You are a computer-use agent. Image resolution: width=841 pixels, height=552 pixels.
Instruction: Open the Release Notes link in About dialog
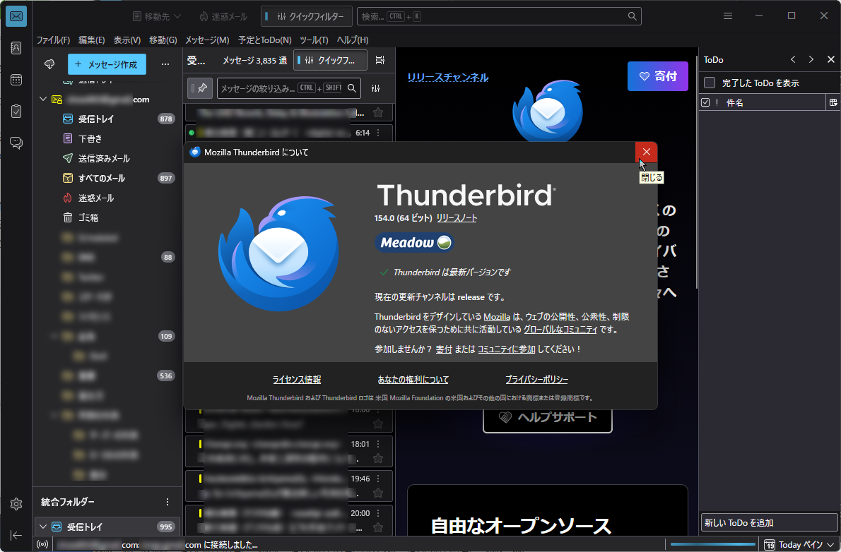[457, 218]
